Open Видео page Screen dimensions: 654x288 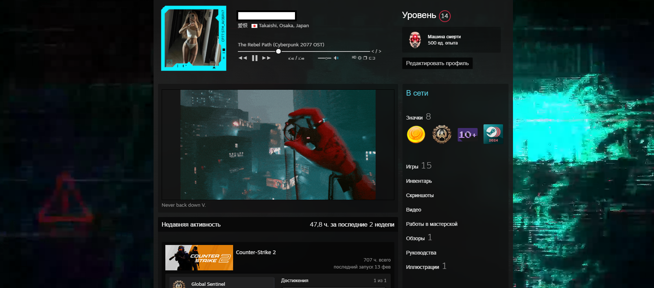point(414,210)
